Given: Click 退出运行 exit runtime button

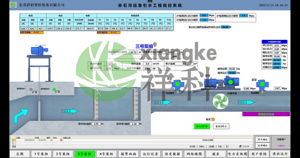Looking at the screenshot, I should [x=280, y=154].
